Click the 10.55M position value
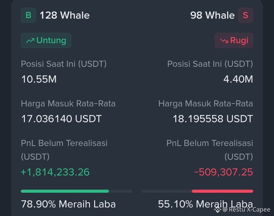274x216 pixels. point(39,79)
